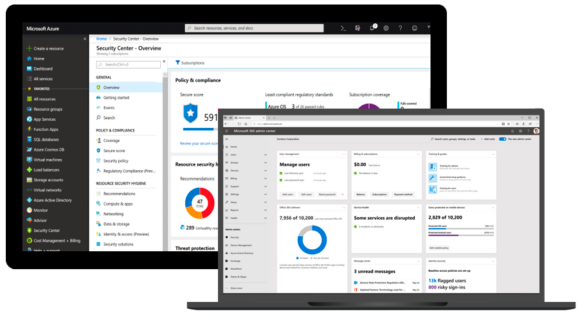
Task: Click Add users button in Manage users card
Action: [288, 195]
